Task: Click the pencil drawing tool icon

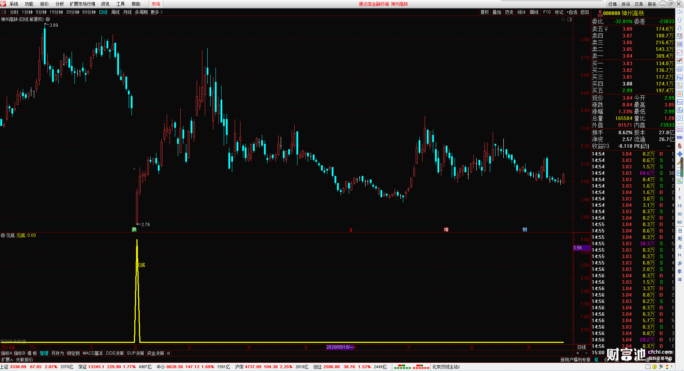Action: pyautogui.click(x=680, y=162)
